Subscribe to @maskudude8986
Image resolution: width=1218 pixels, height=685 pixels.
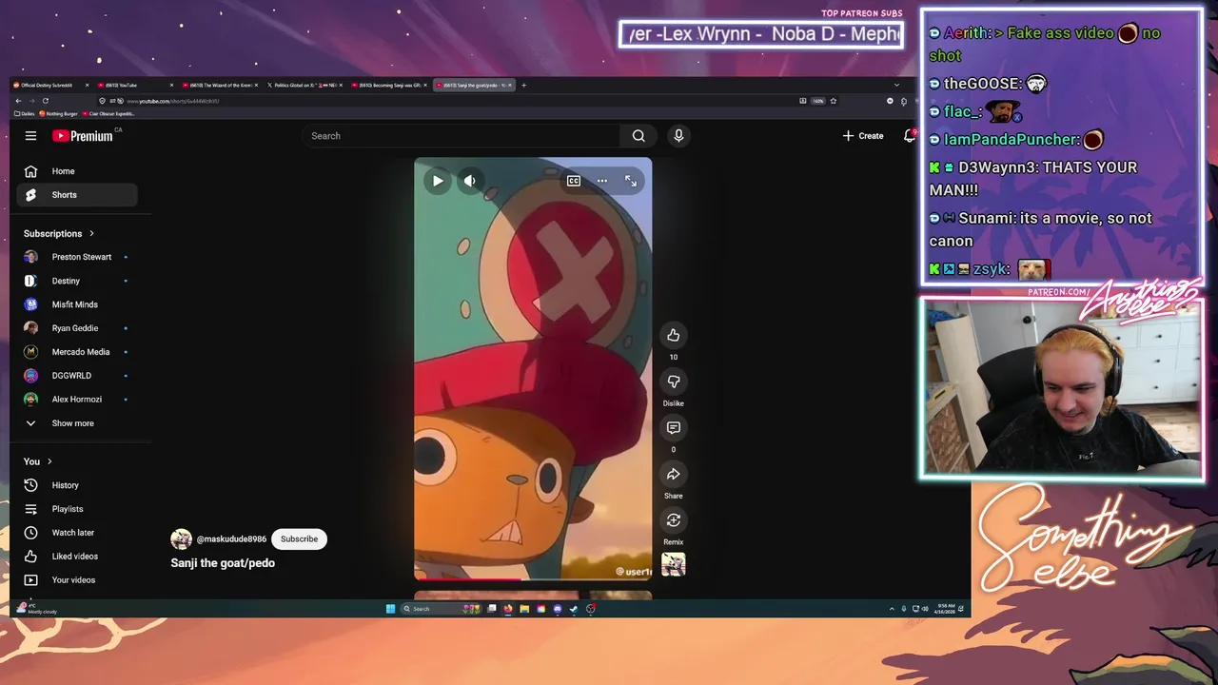[x=299, y=538]
